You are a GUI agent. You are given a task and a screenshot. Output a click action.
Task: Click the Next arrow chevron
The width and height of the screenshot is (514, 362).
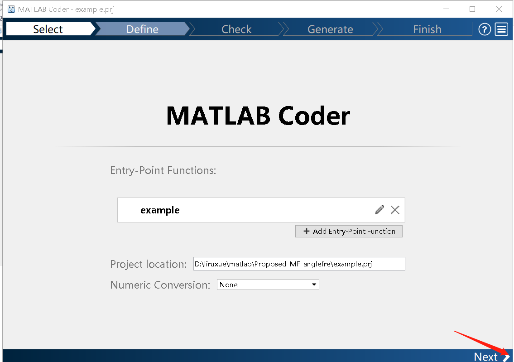pos(506,357)
